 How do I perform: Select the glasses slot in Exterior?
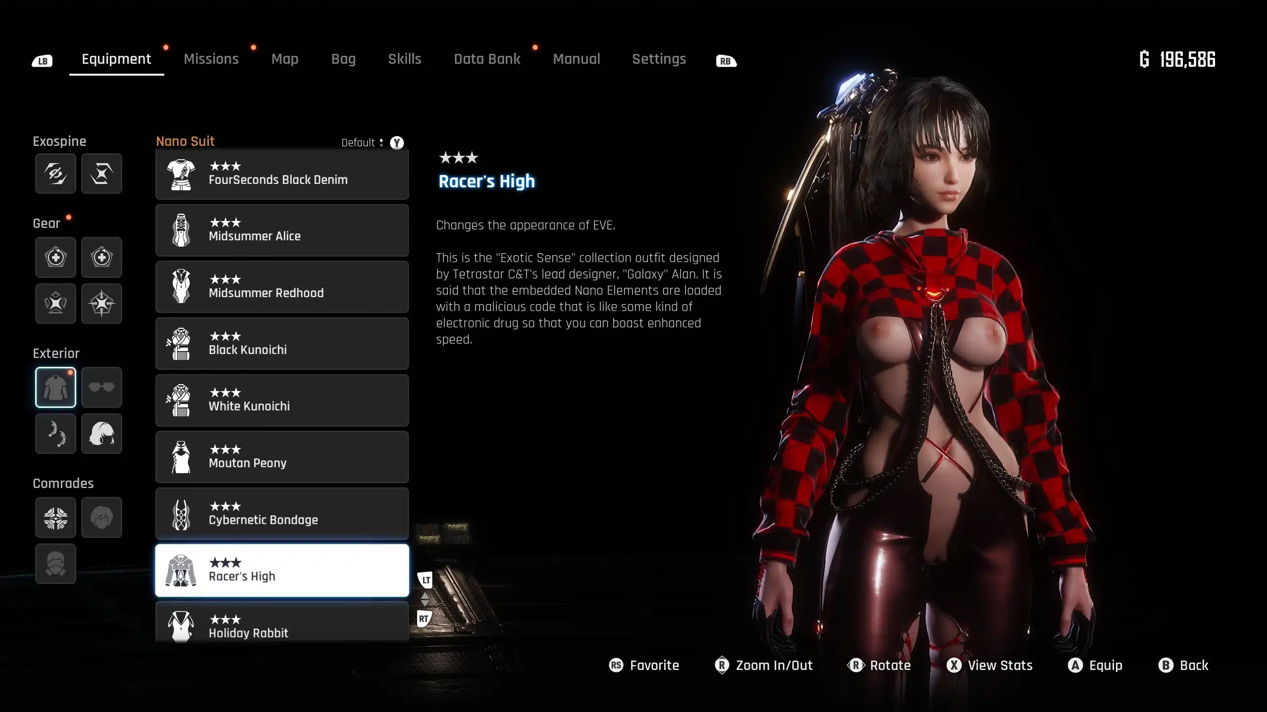[101, 387]
